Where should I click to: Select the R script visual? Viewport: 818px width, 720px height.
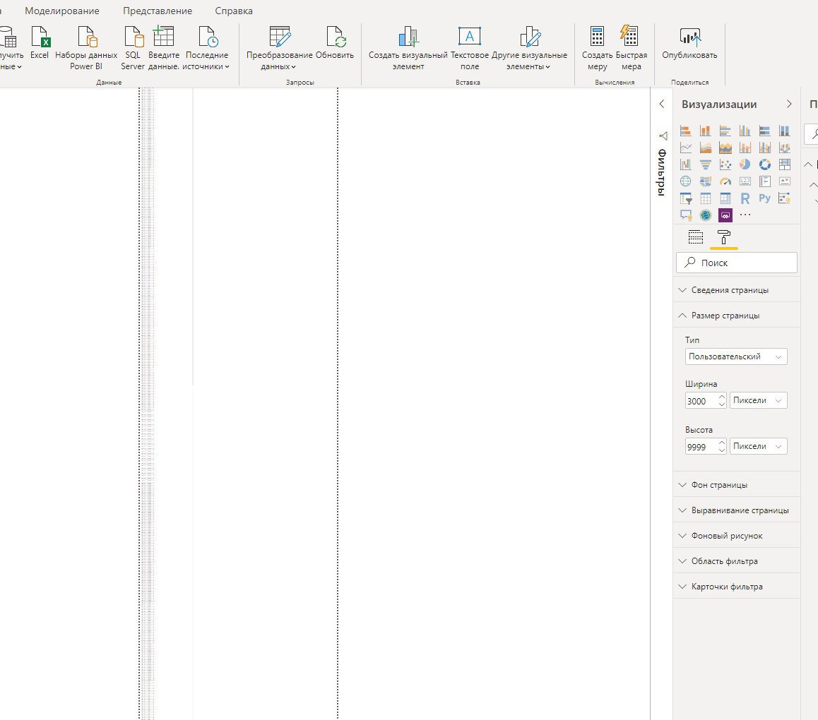tap(745, 198)
